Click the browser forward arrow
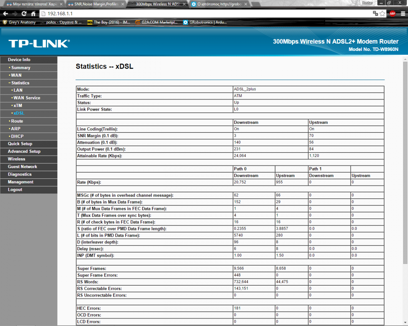This screenshot has width=408, height=326. coord(15,14)
